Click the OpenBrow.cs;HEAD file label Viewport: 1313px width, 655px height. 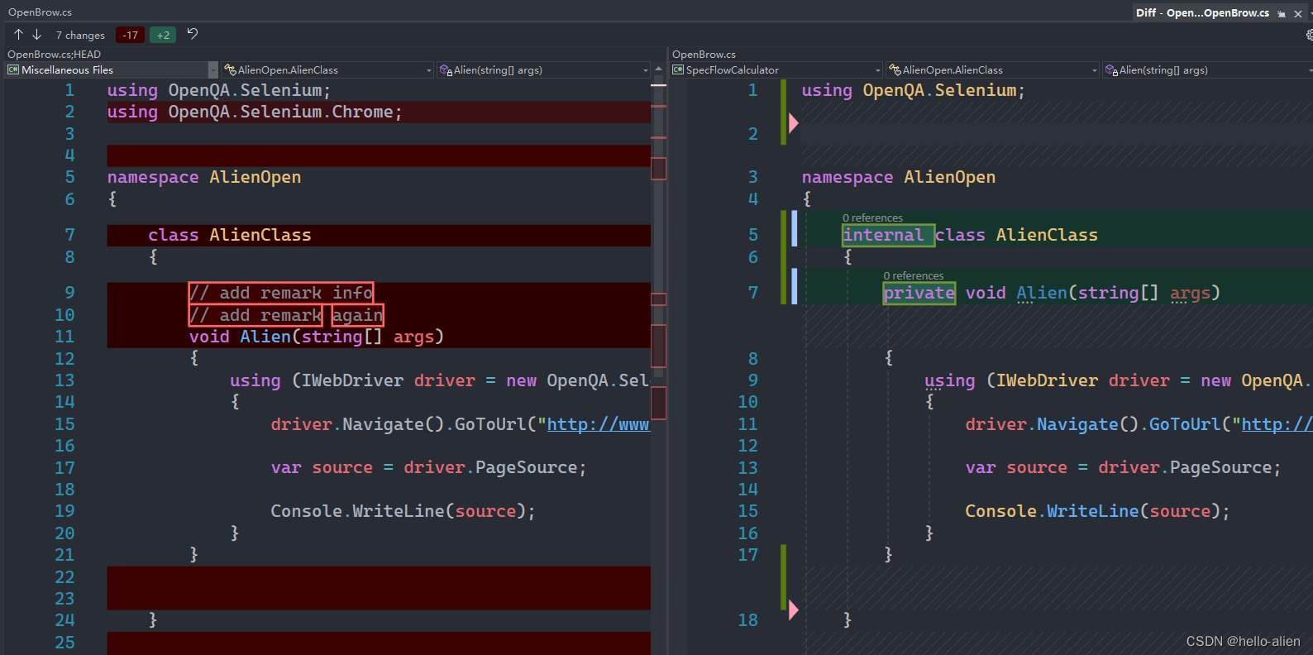[x=54, y=55]
